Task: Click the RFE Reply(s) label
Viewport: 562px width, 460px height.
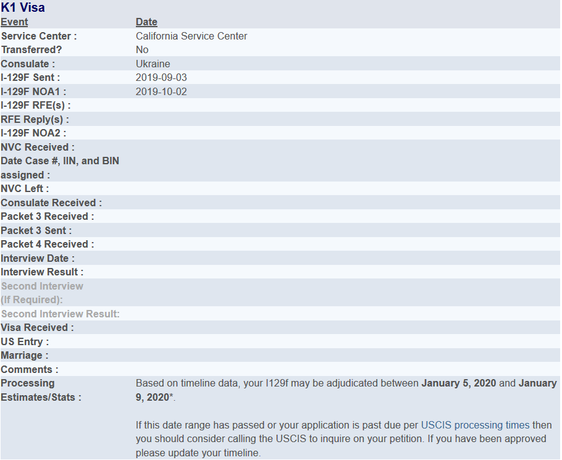Action: tap(35, 119)
